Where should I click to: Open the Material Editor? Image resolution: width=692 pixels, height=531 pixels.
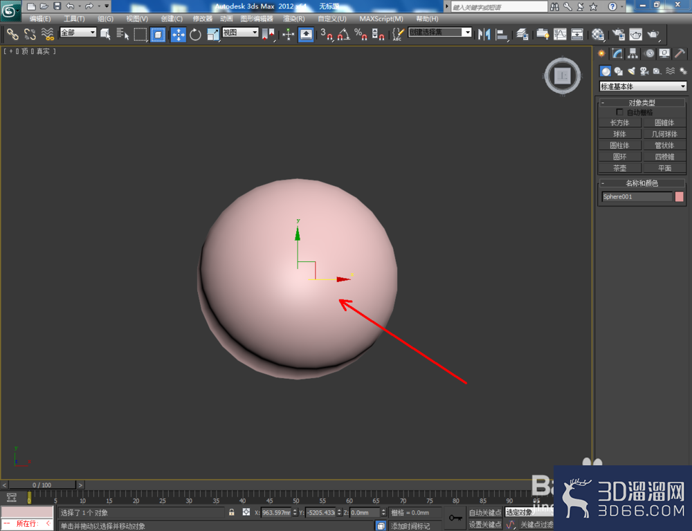click(x=598, y=34)
